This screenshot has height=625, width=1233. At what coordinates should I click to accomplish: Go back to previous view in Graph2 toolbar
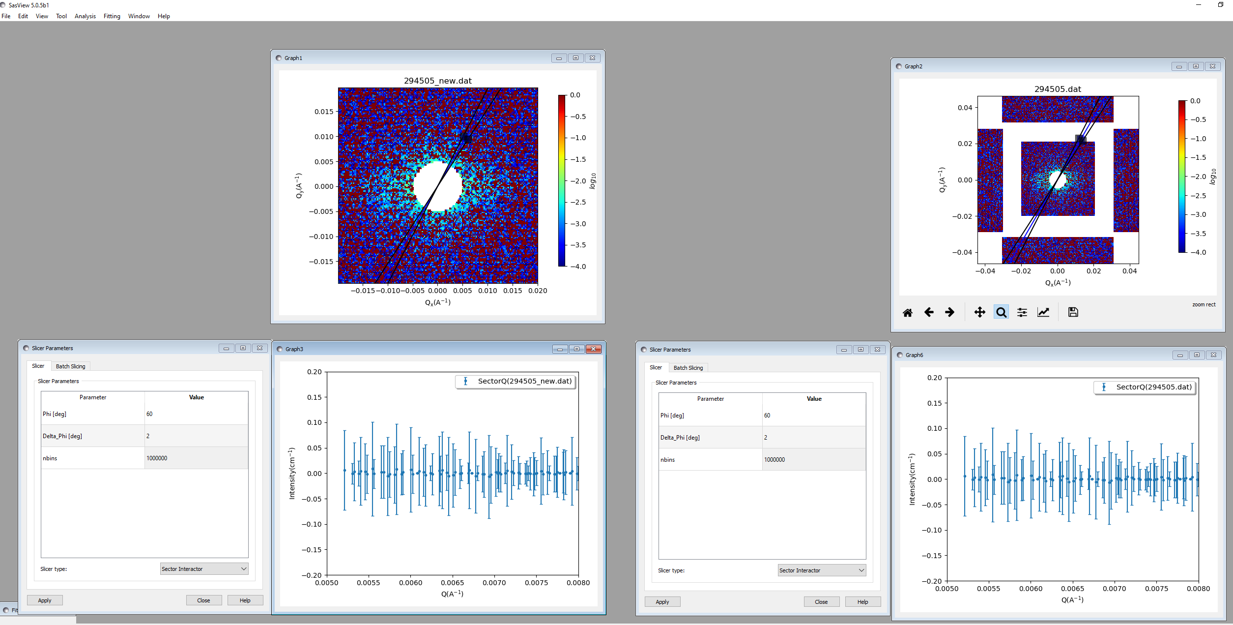click(929, 312)
